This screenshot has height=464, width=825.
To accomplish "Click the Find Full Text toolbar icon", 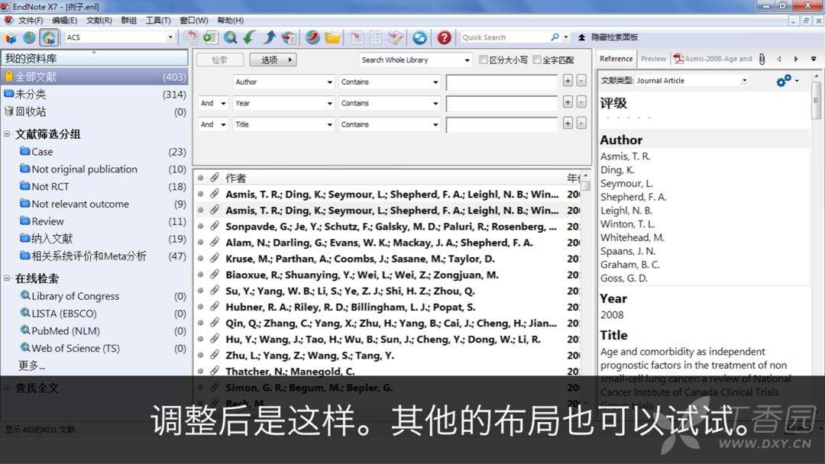I will point(289,37).
